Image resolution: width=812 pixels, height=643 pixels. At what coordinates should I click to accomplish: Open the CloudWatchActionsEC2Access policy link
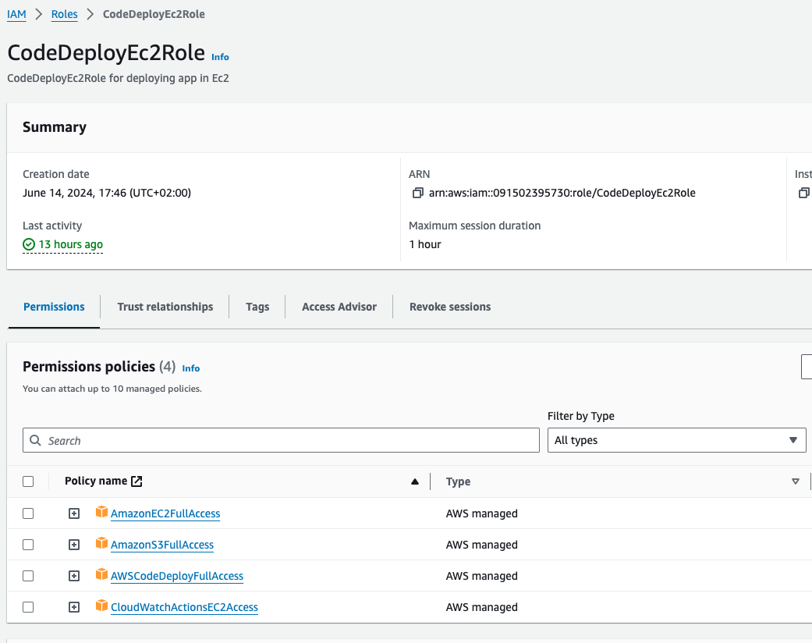tap(184, 607)
